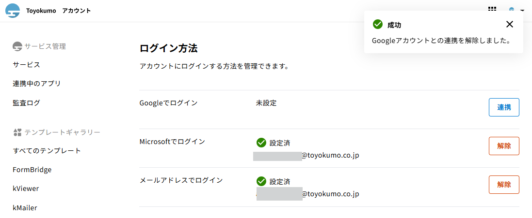Select すべてのテンプレート in sidebar
Screen dimensions: 532x218
click(x=47, y=150)
